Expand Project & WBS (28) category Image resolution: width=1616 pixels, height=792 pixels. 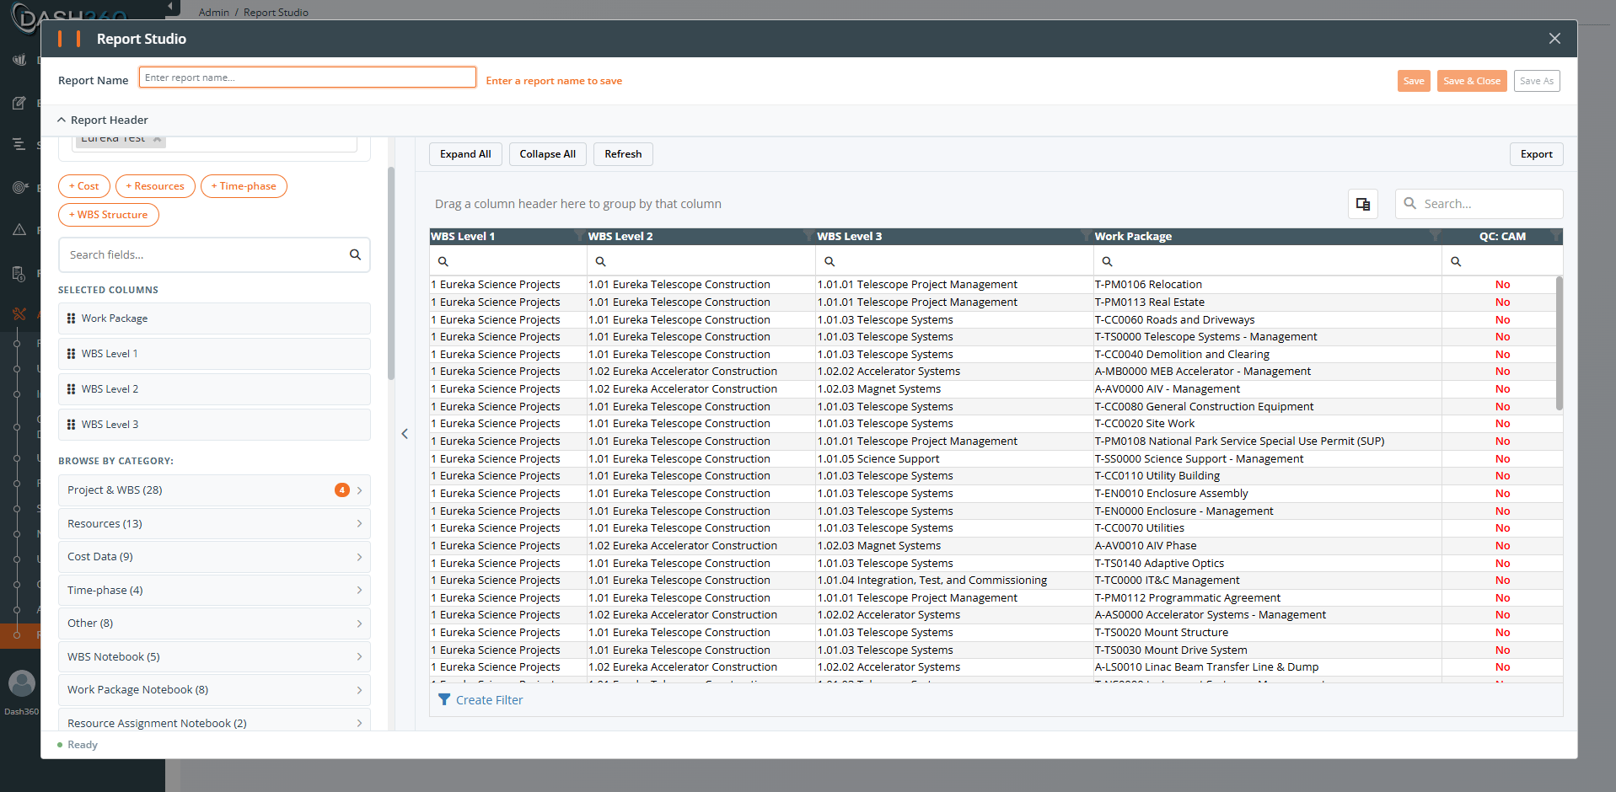click(214, 490)
